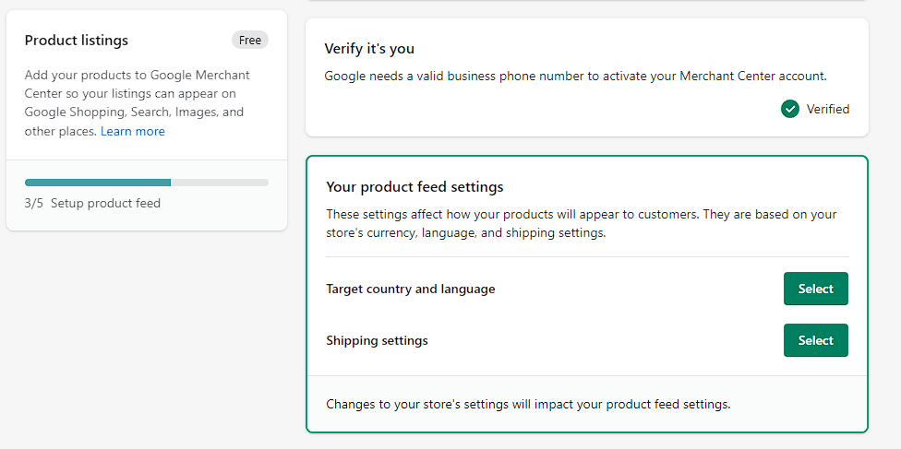Screen dimensions: 901x449
Task: Click the Google Merchant Center description text
Action: point(138,103)
